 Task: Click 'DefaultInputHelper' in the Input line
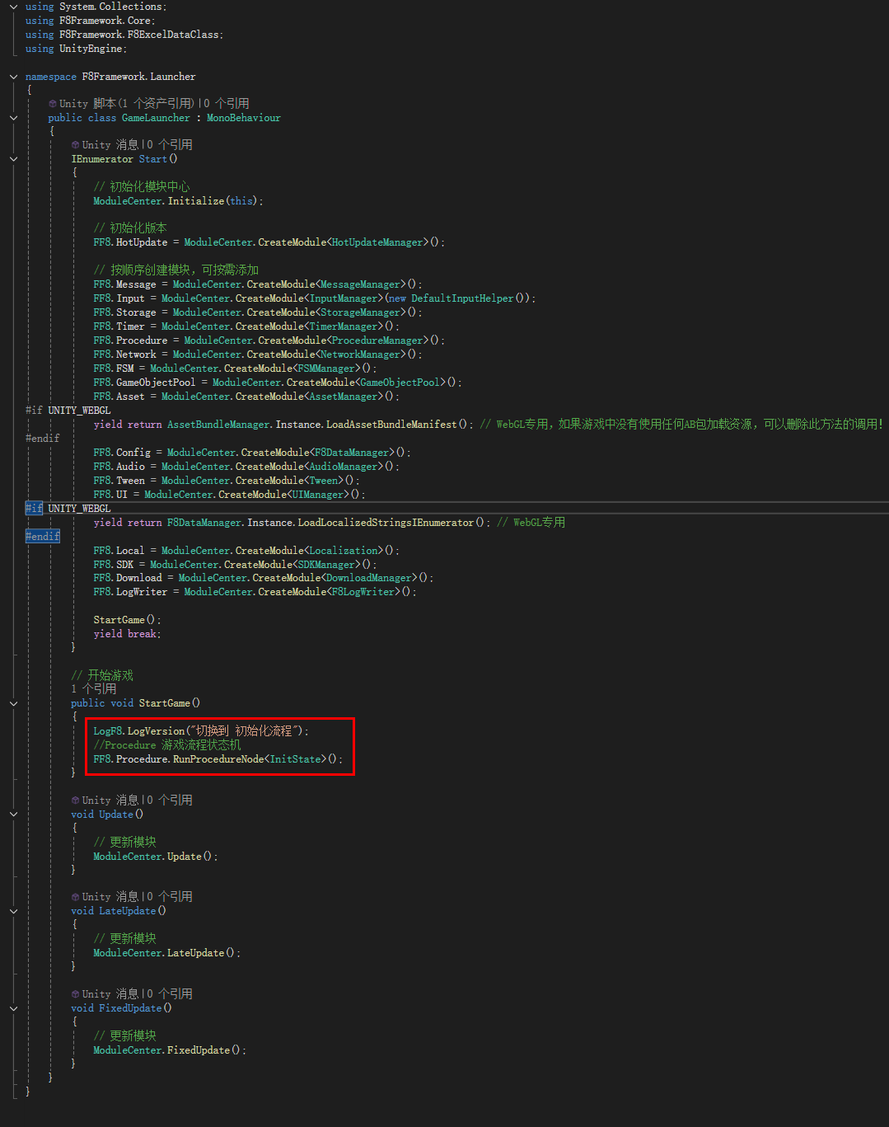462,298
